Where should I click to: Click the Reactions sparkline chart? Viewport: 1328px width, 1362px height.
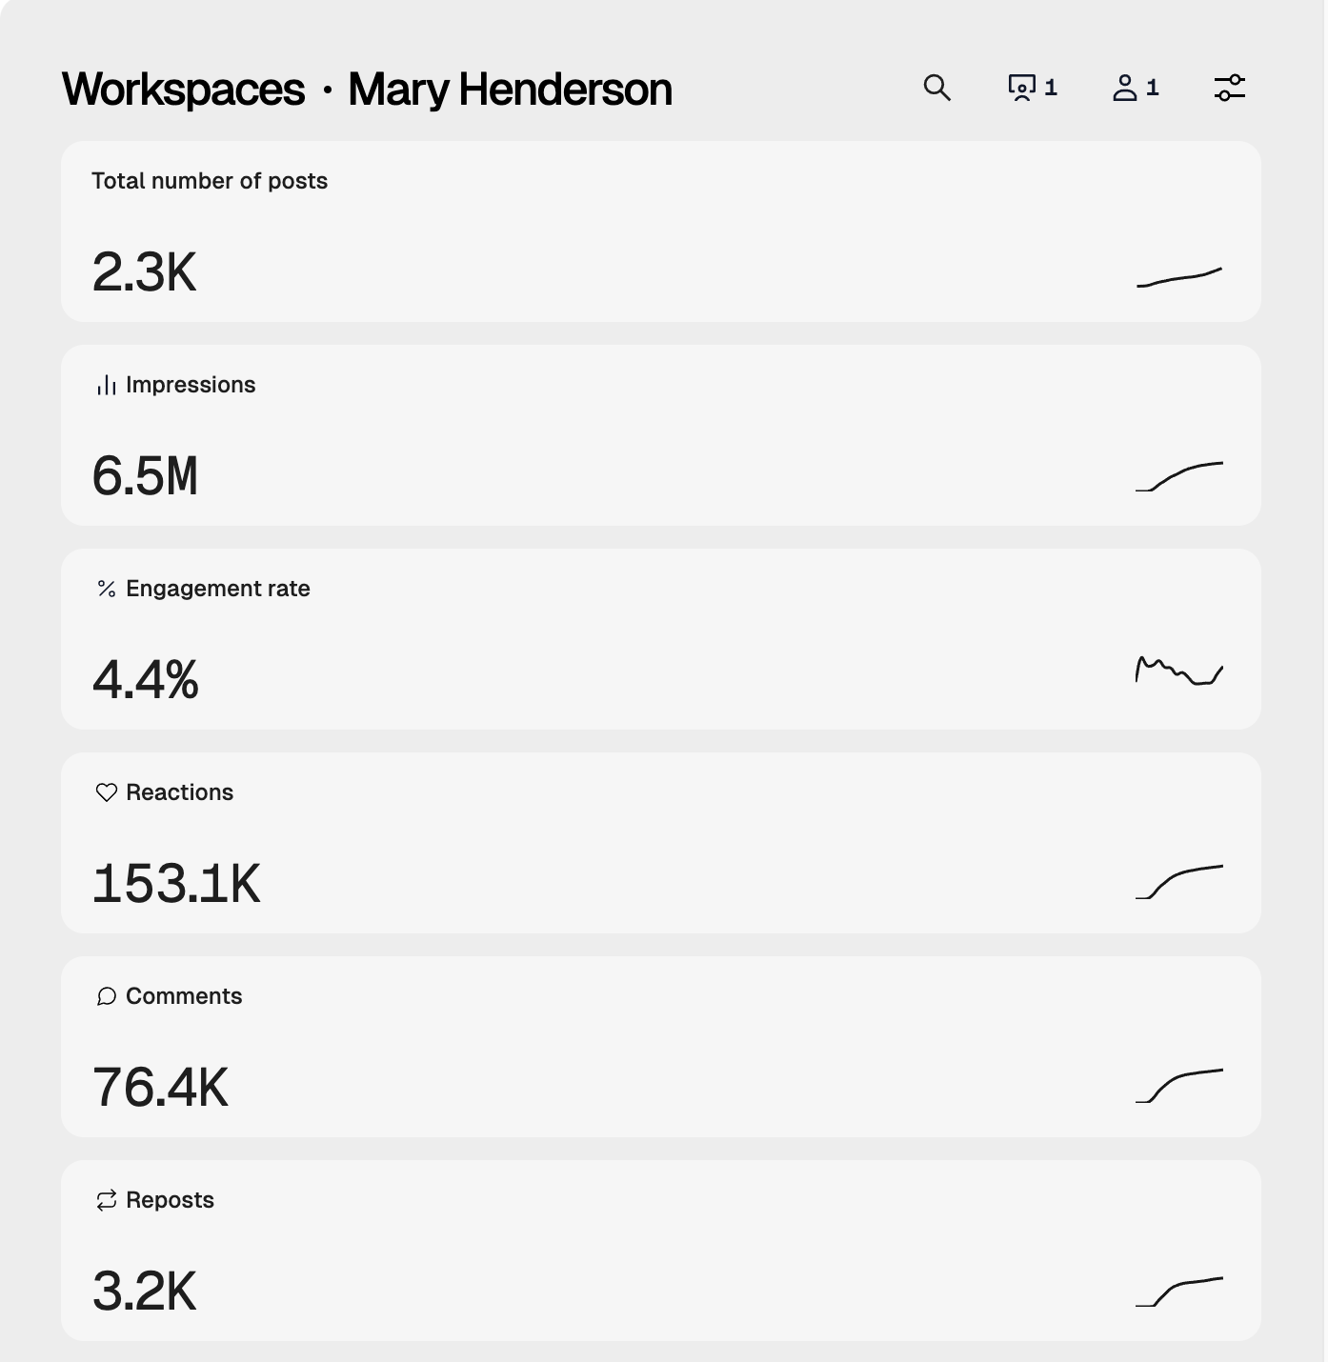[1178, 881]
